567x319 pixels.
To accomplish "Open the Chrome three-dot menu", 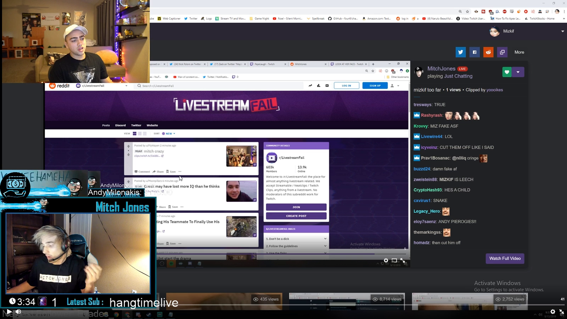I will point(563,11).
